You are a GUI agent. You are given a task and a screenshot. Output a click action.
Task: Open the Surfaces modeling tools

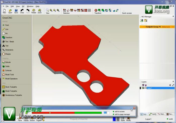click(x=7, y=70)
